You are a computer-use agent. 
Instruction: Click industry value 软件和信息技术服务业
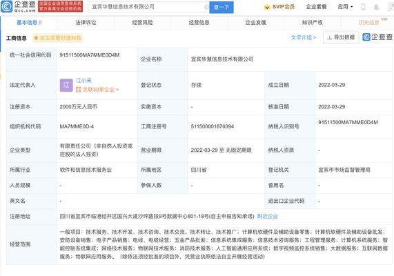point(86,170)
